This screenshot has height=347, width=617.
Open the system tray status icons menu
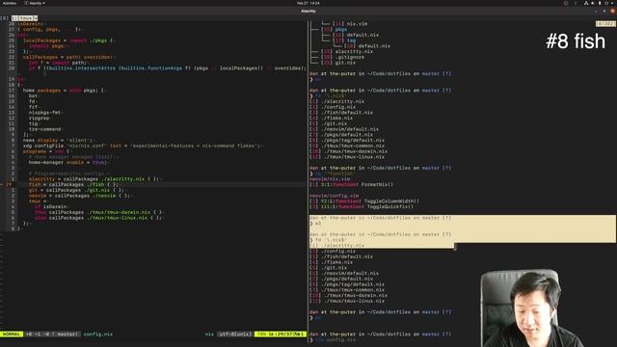click(598, 3)
